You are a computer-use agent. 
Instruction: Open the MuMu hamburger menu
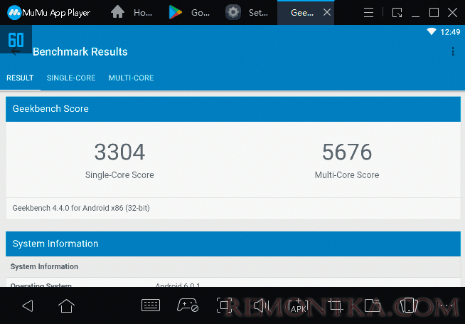point(368,13)
